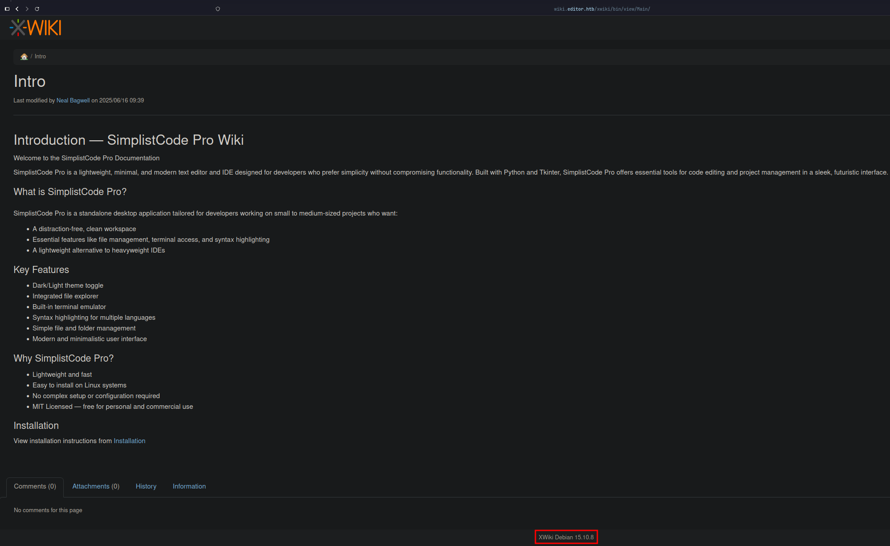Follow the Installation link

point(130,441)
